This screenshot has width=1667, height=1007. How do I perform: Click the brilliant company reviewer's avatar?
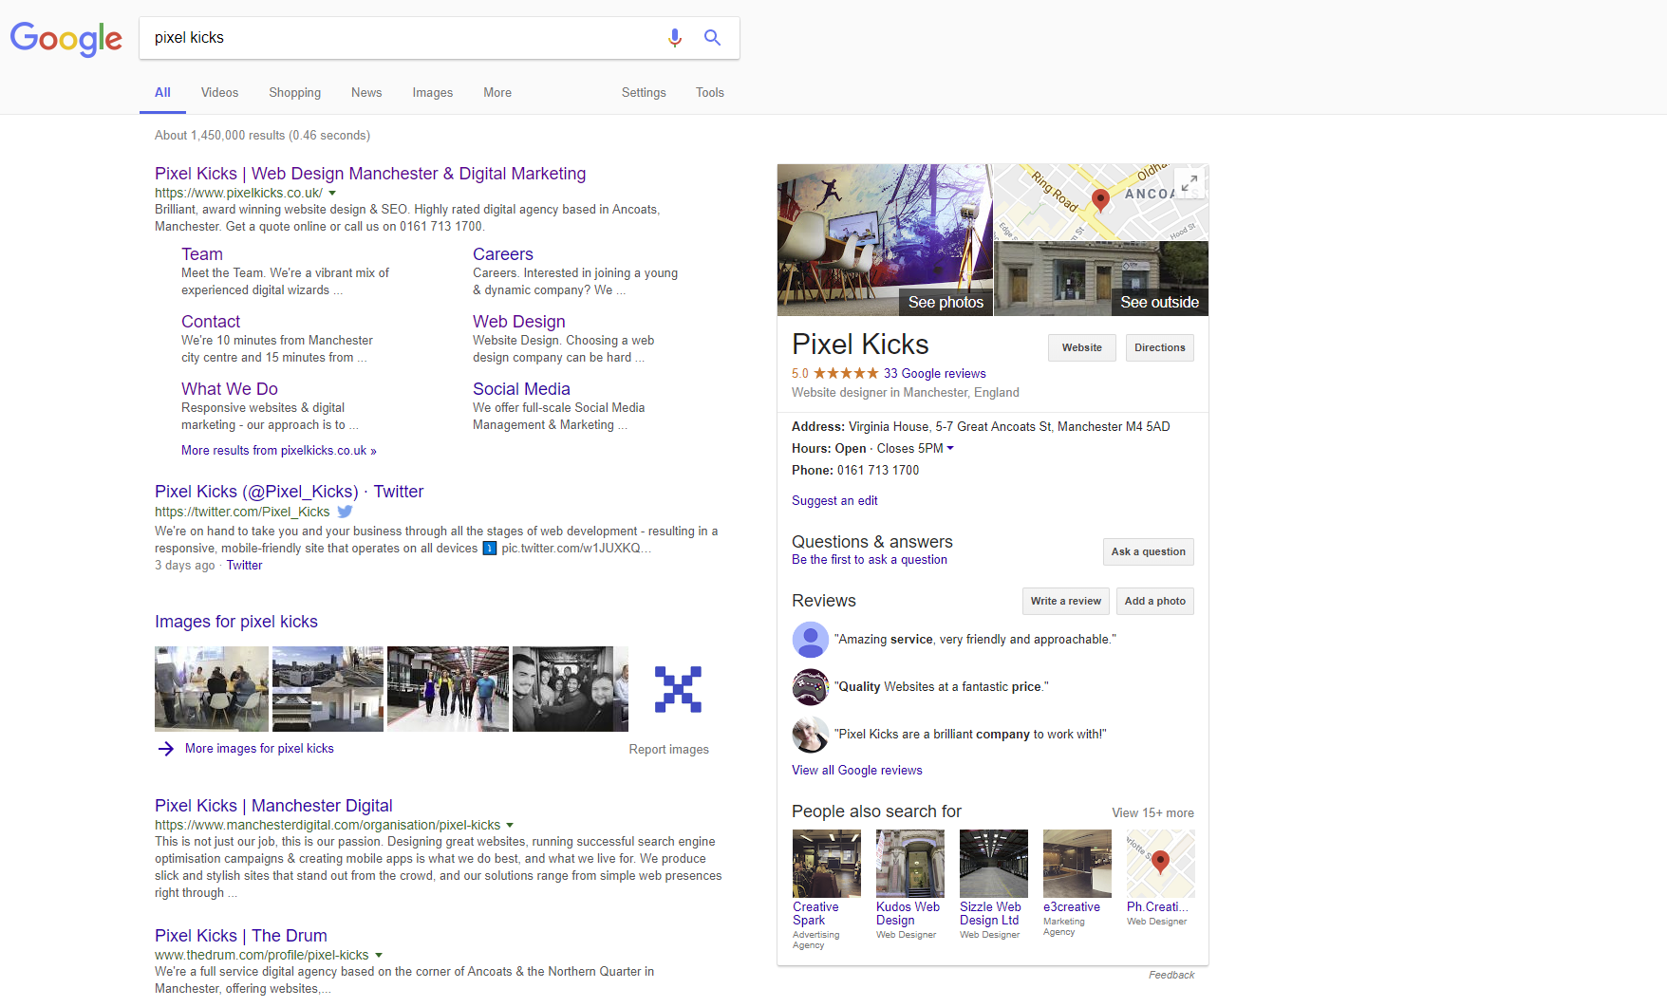pos(810,735)
